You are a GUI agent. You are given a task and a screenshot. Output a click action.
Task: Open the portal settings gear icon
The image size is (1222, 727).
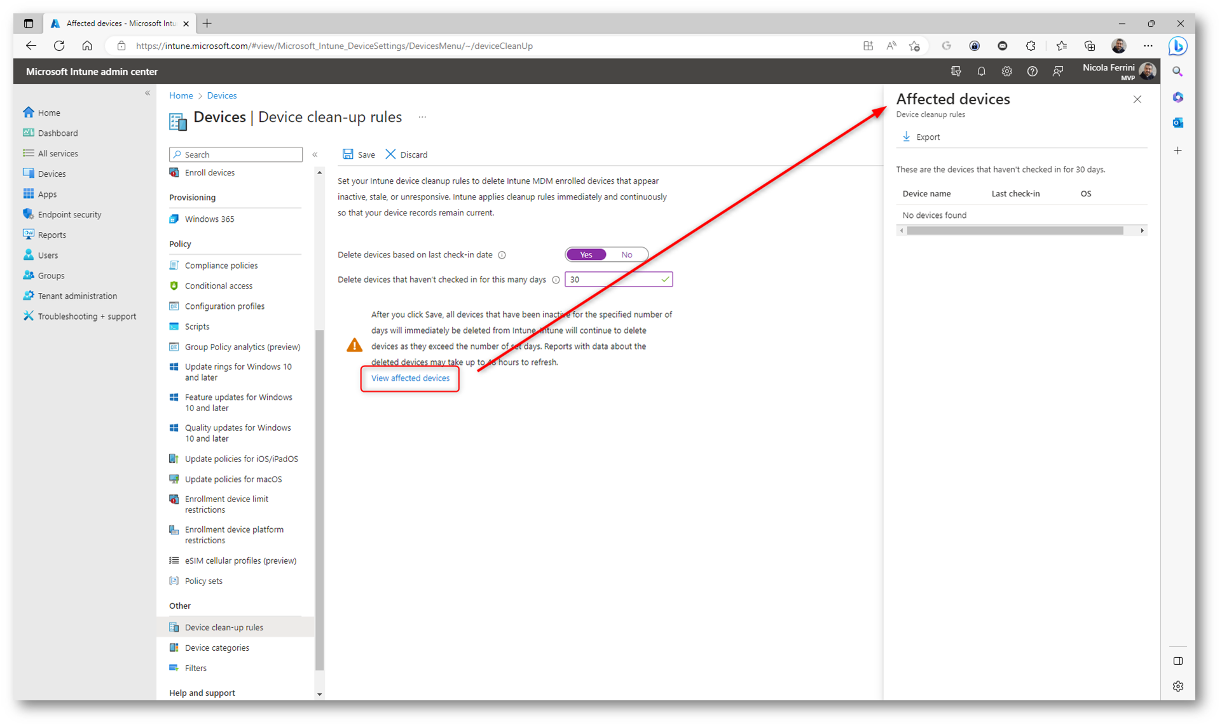click(1006, 72)
